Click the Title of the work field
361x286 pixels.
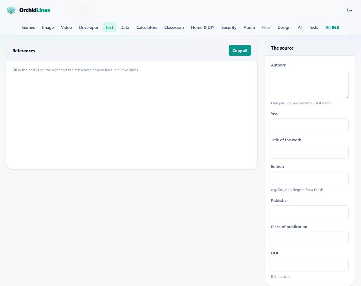pyautogui.click(x=310, y=152)
